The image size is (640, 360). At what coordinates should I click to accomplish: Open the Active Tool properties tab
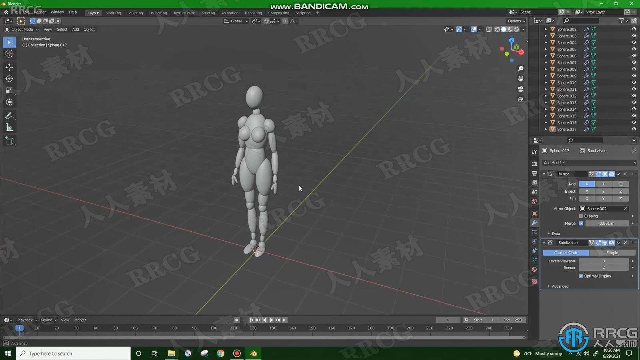click(534, 152)
